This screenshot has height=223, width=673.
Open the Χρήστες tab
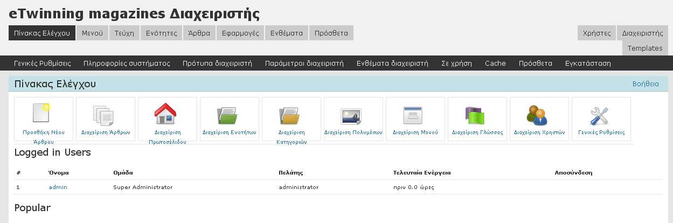(x=596, y=33)
